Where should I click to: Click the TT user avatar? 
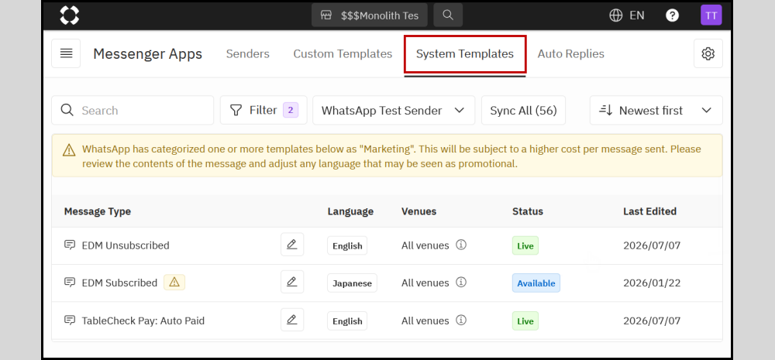(x=711, y=15)
